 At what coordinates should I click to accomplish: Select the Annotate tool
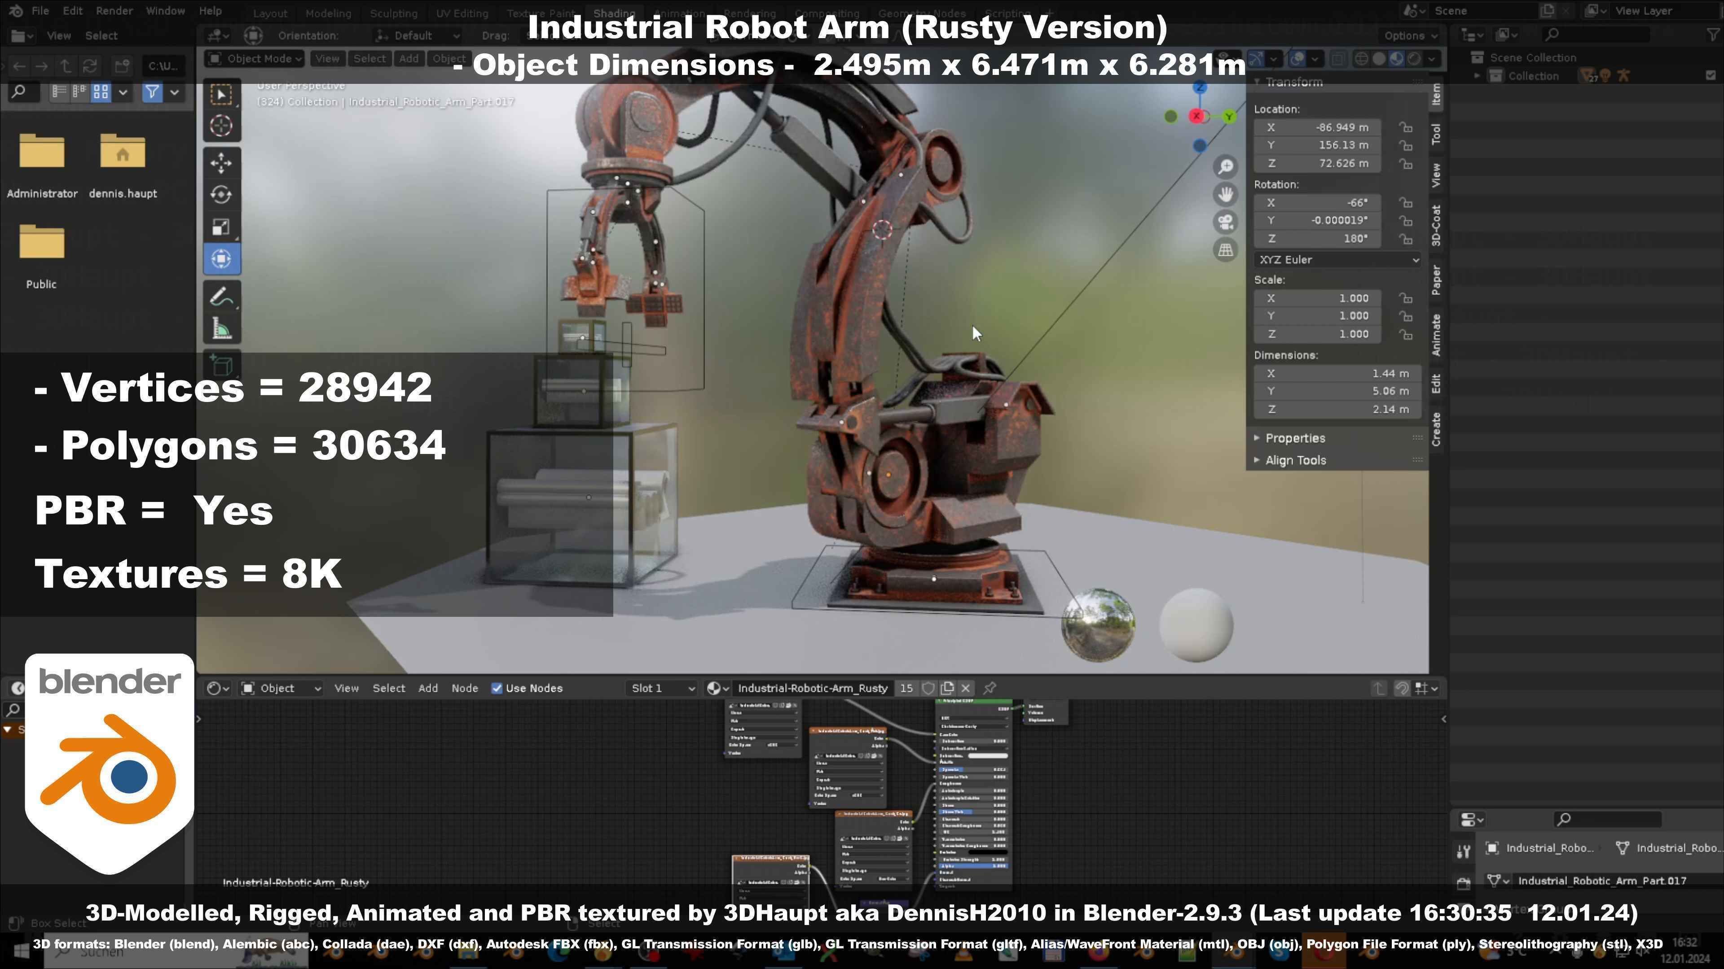coord(221,296)
